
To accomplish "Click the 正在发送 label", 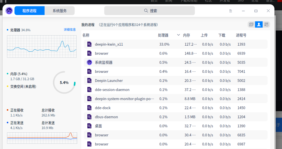I will pyautogui.click(x=17, y=123).
